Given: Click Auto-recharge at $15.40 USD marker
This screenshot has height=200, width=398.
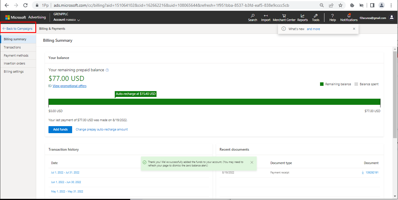Looking at the screenshot, I should coord(136,94).
